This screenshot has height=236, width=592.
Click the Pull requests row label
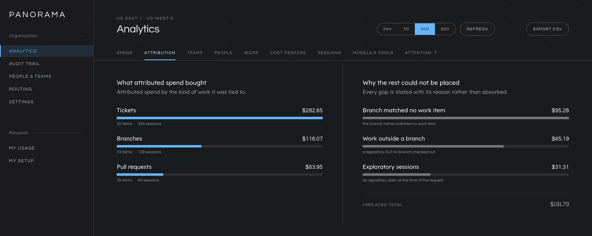(x=134, y=167)
